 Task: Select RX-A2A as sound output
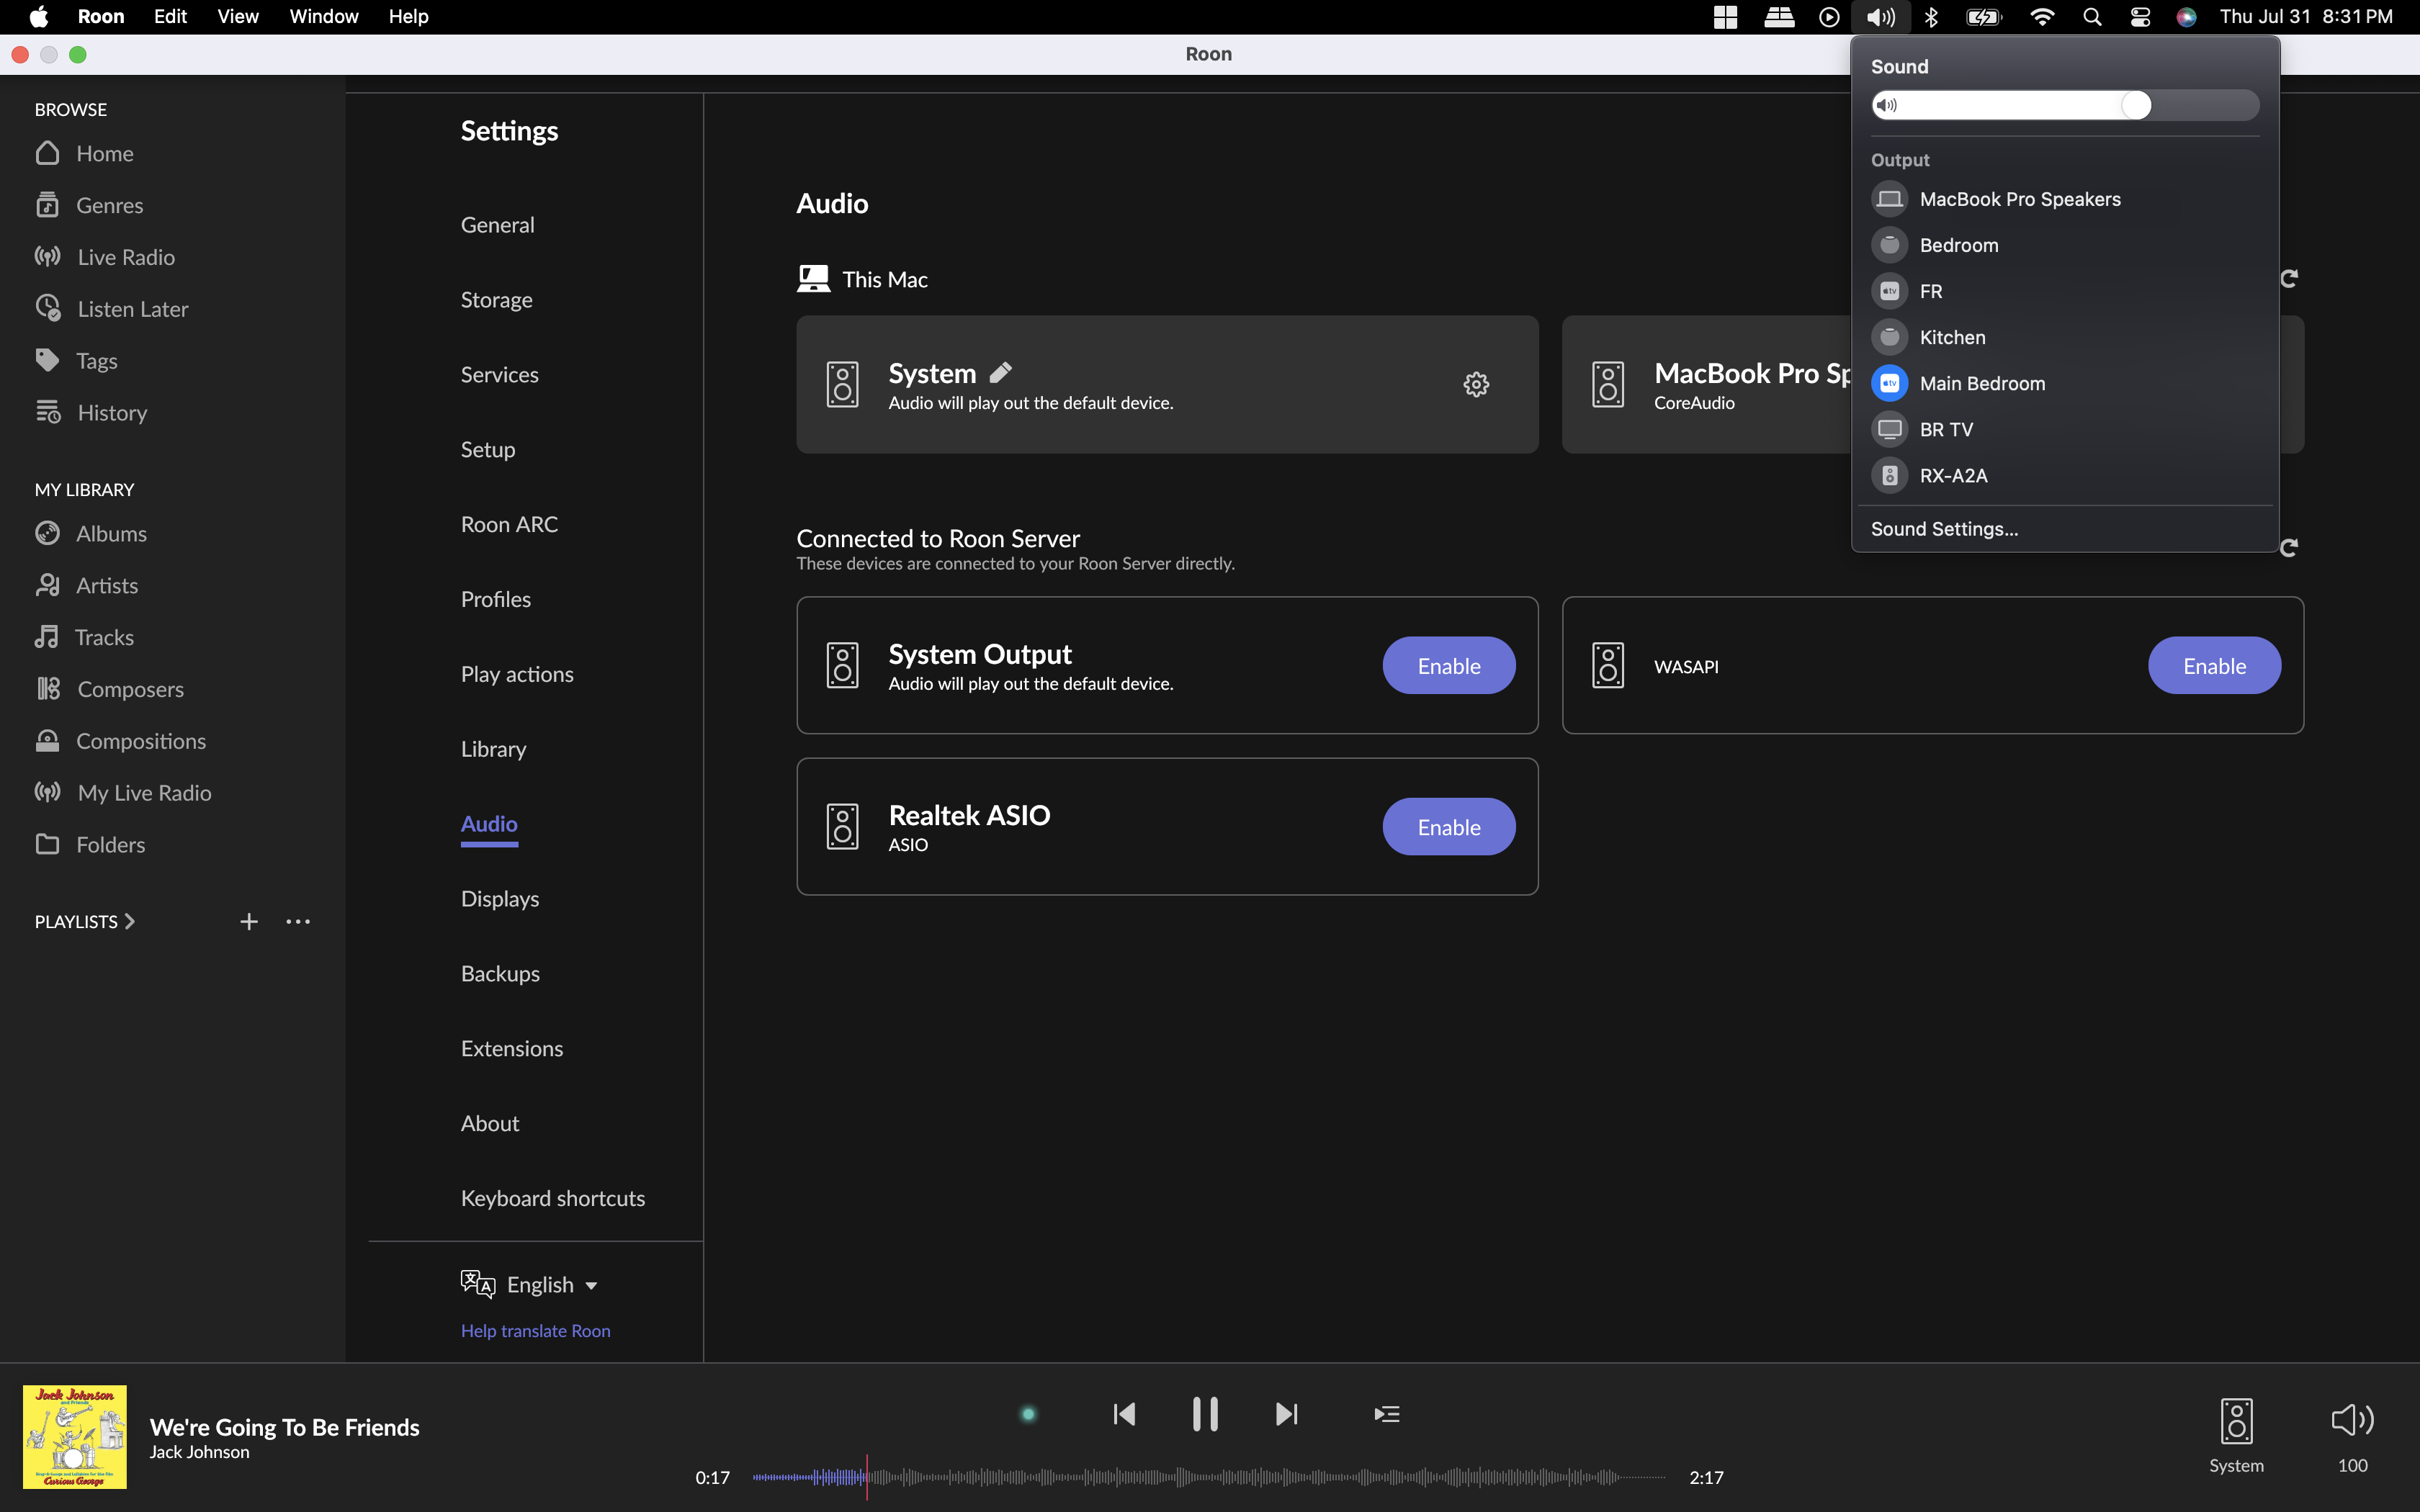(2064, 475)
